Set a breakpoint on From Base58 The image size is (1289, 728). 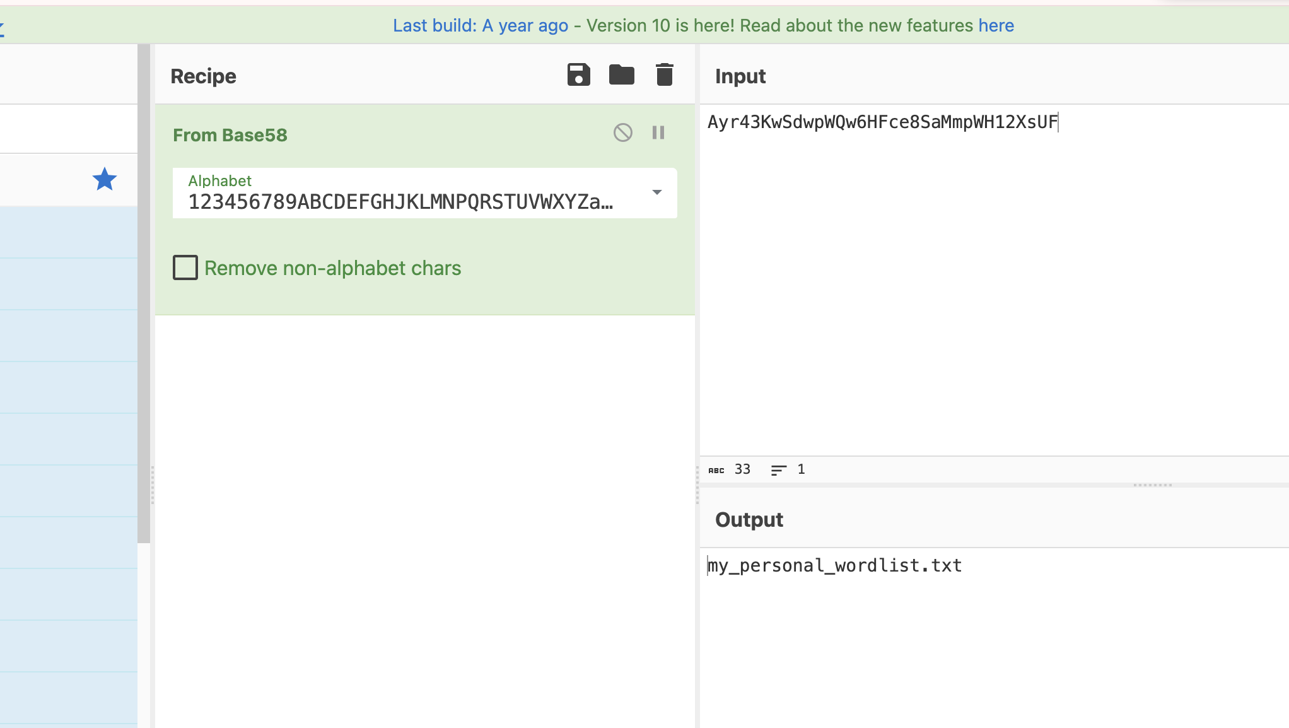coord(658,132)
